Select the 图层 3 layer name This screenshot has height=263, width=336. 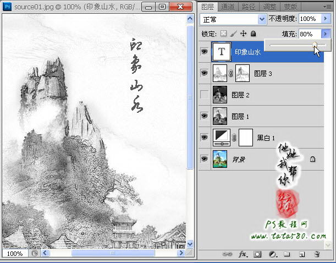263,74
